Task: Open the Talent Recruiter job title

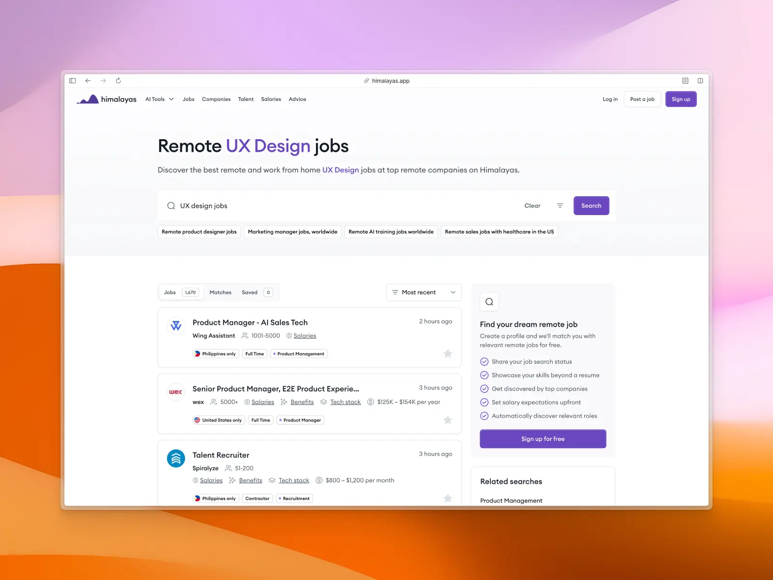Action: [x=221, y=455]
